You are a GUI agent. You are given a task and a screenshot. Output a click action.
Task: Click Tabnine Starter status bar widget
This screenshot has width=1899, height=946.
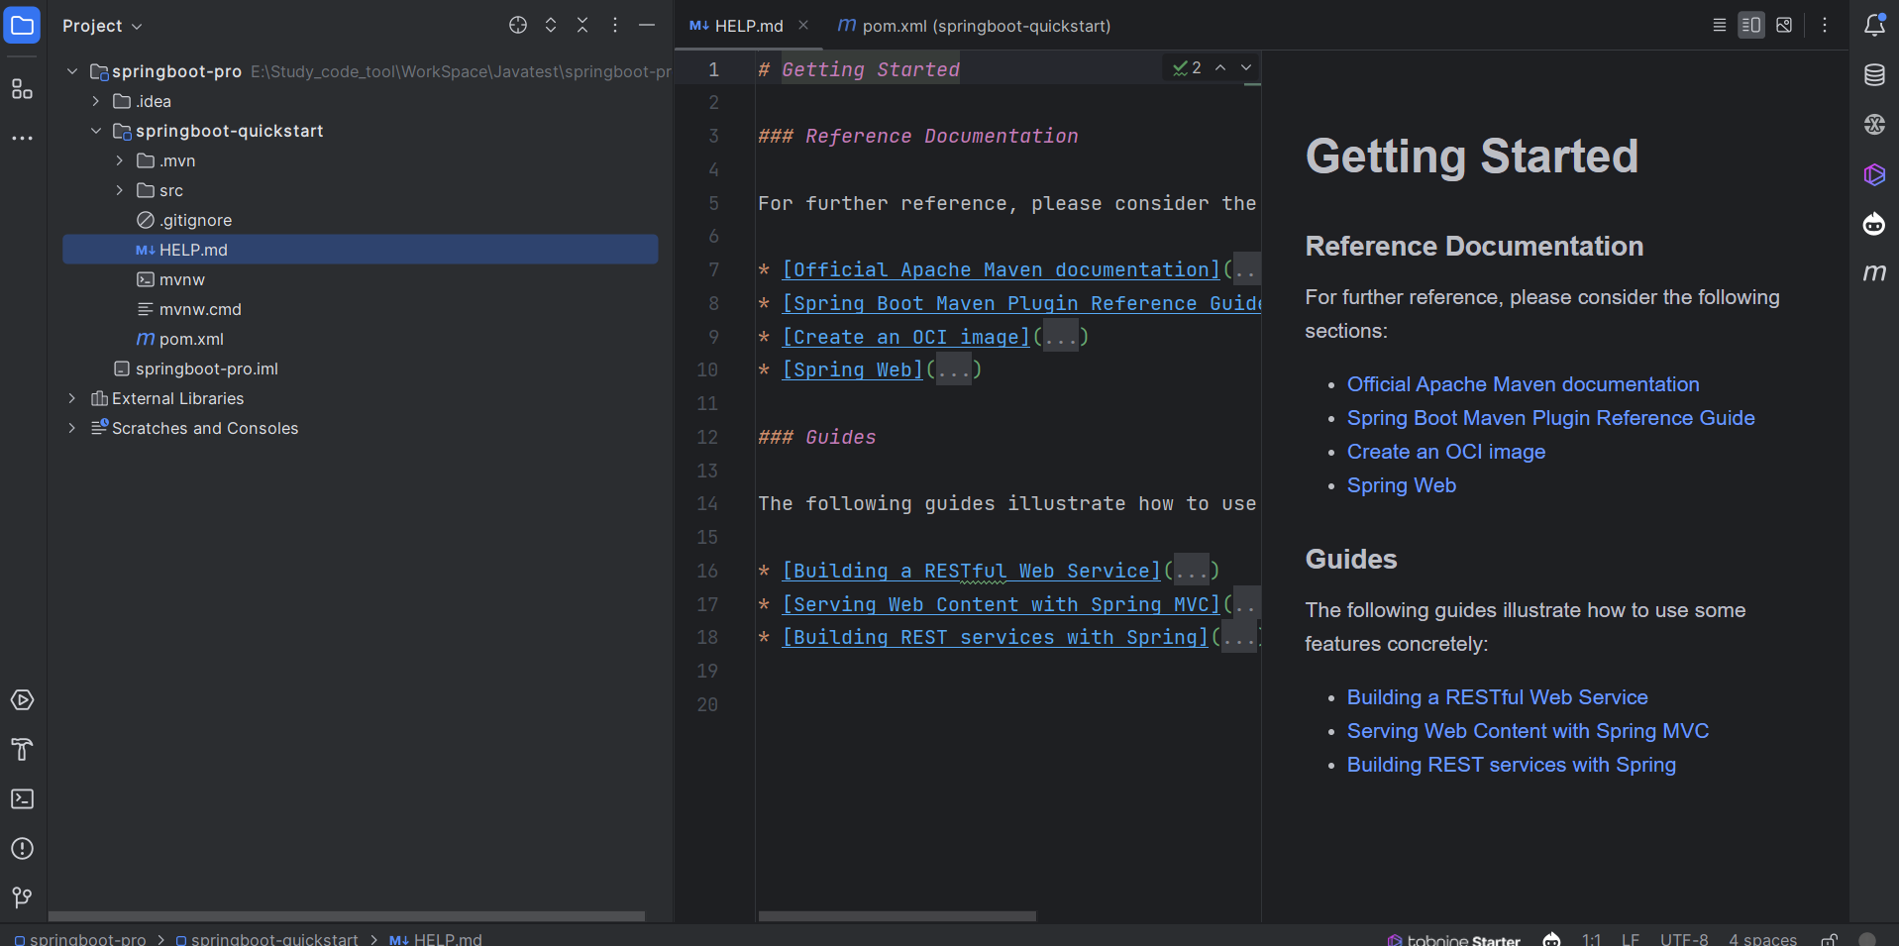(x=1454, y=939)
